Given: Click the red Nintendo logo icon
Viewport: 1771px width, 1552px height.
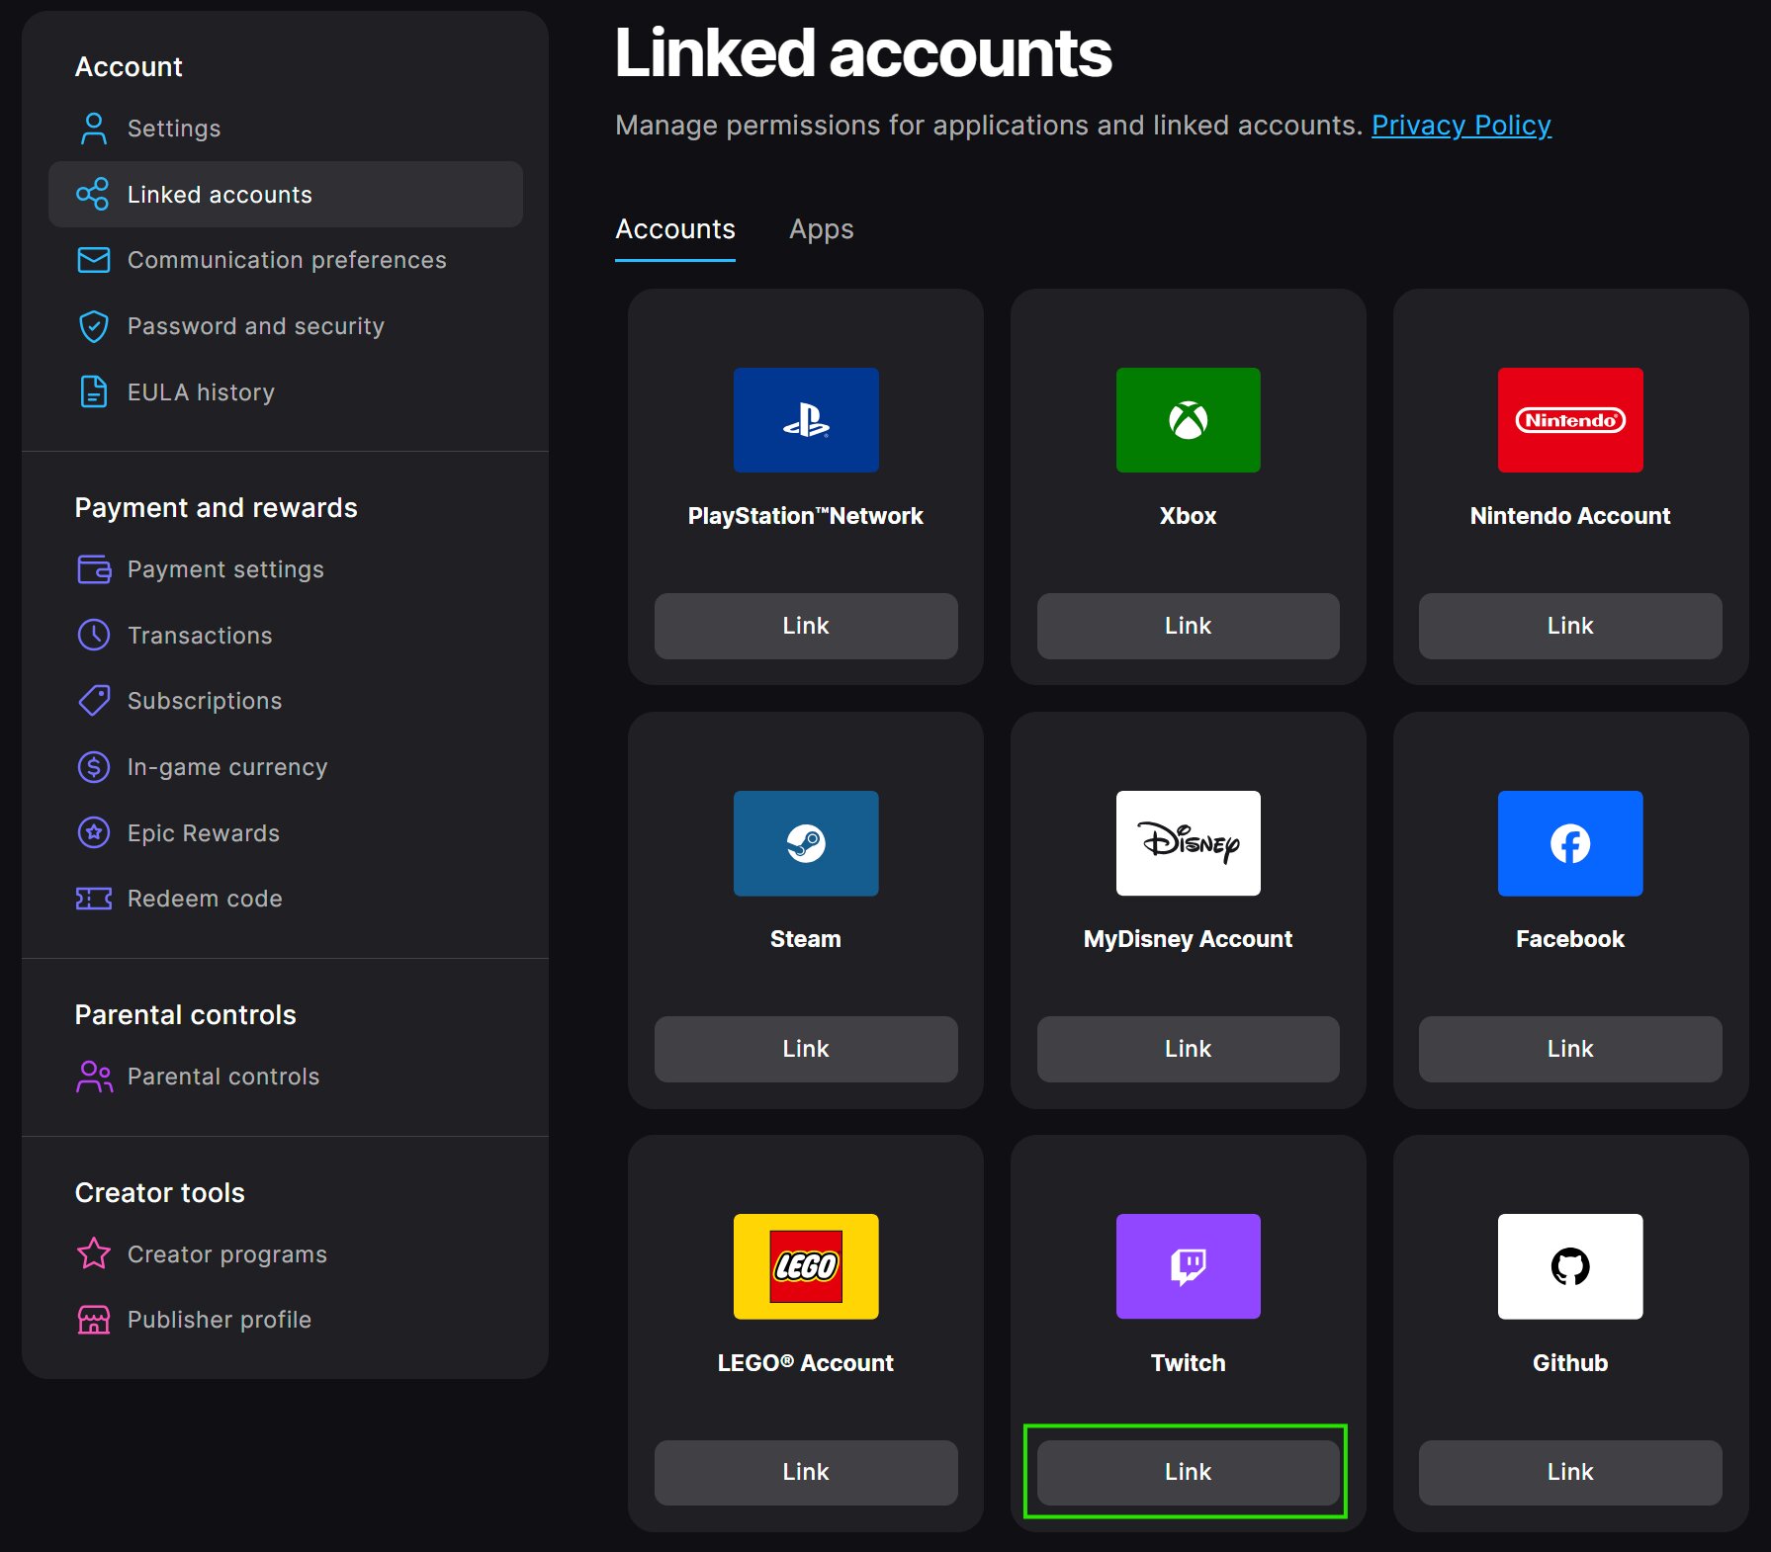Looking at the screenshot, I should coord(1569,420).
